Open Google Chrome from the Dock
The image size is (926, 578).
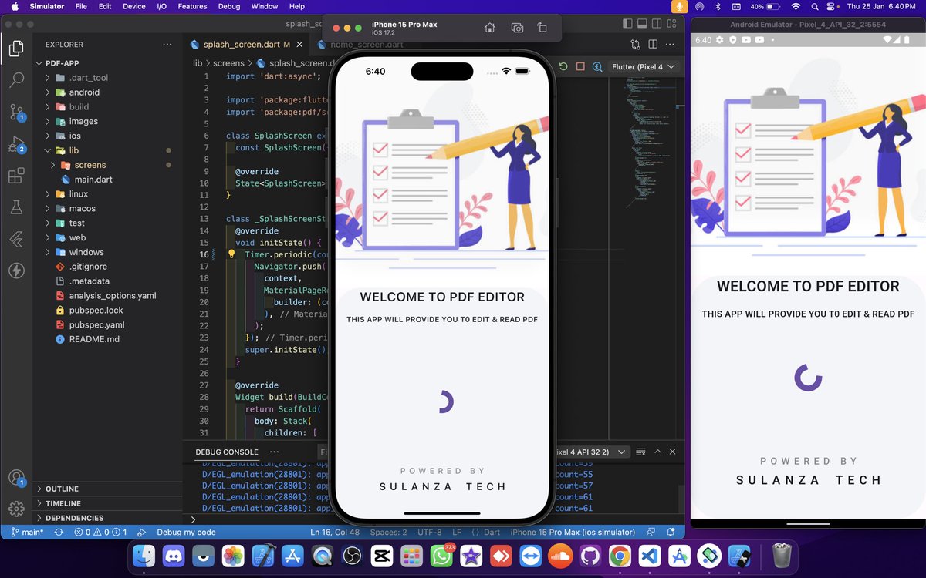tap(620, 556)
